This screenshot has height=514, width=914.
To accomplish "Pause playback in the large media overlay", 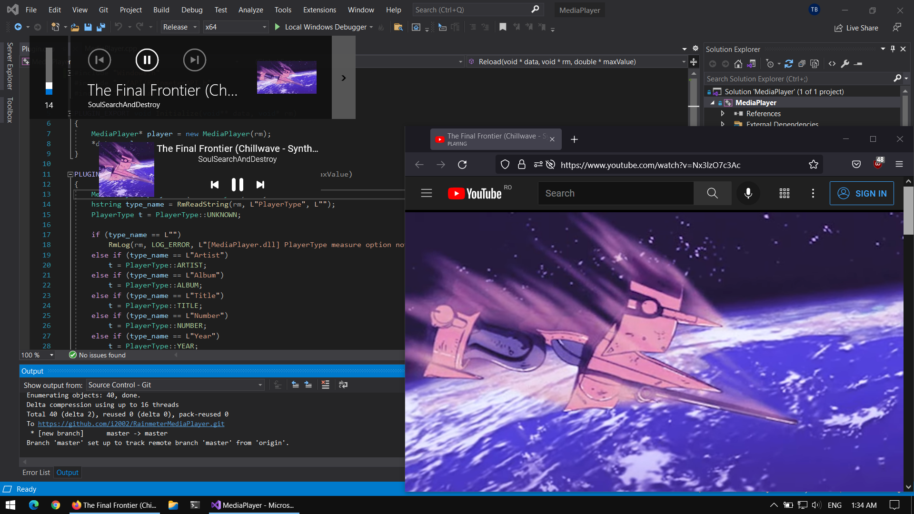I will coord(147,60).
